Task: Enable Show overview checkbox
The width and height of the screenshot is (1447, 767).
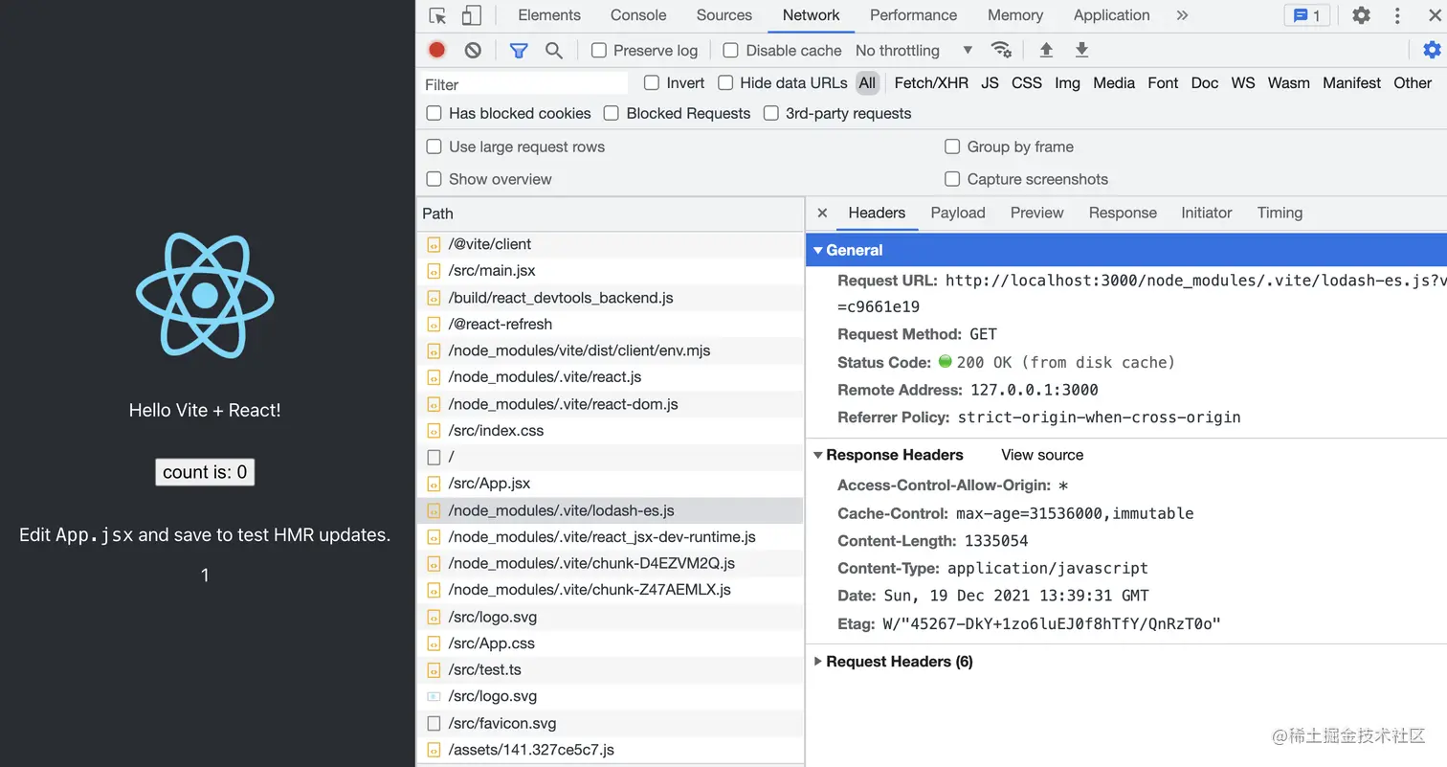Action: point(434,179)
